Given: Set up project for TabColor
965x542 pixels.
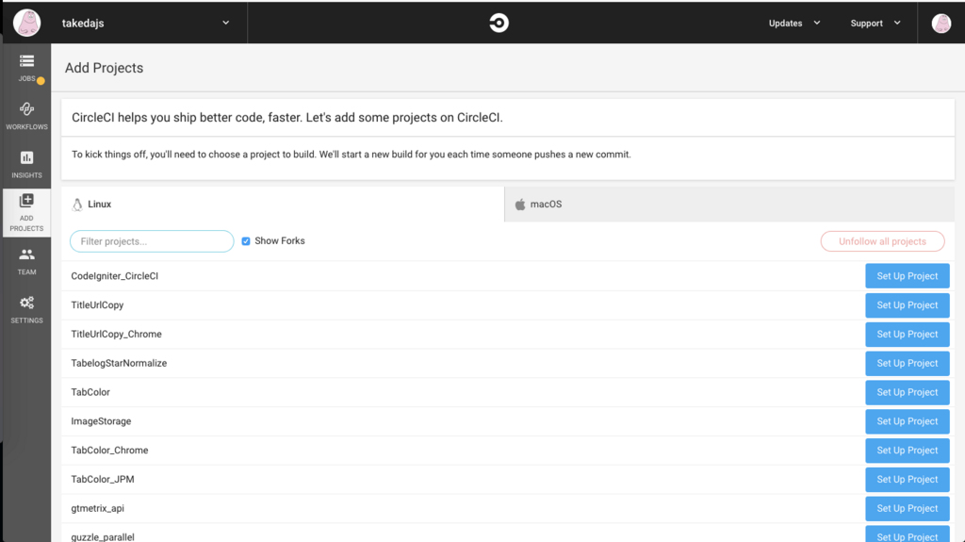Looking at the screenshot, I should (908, 392).
